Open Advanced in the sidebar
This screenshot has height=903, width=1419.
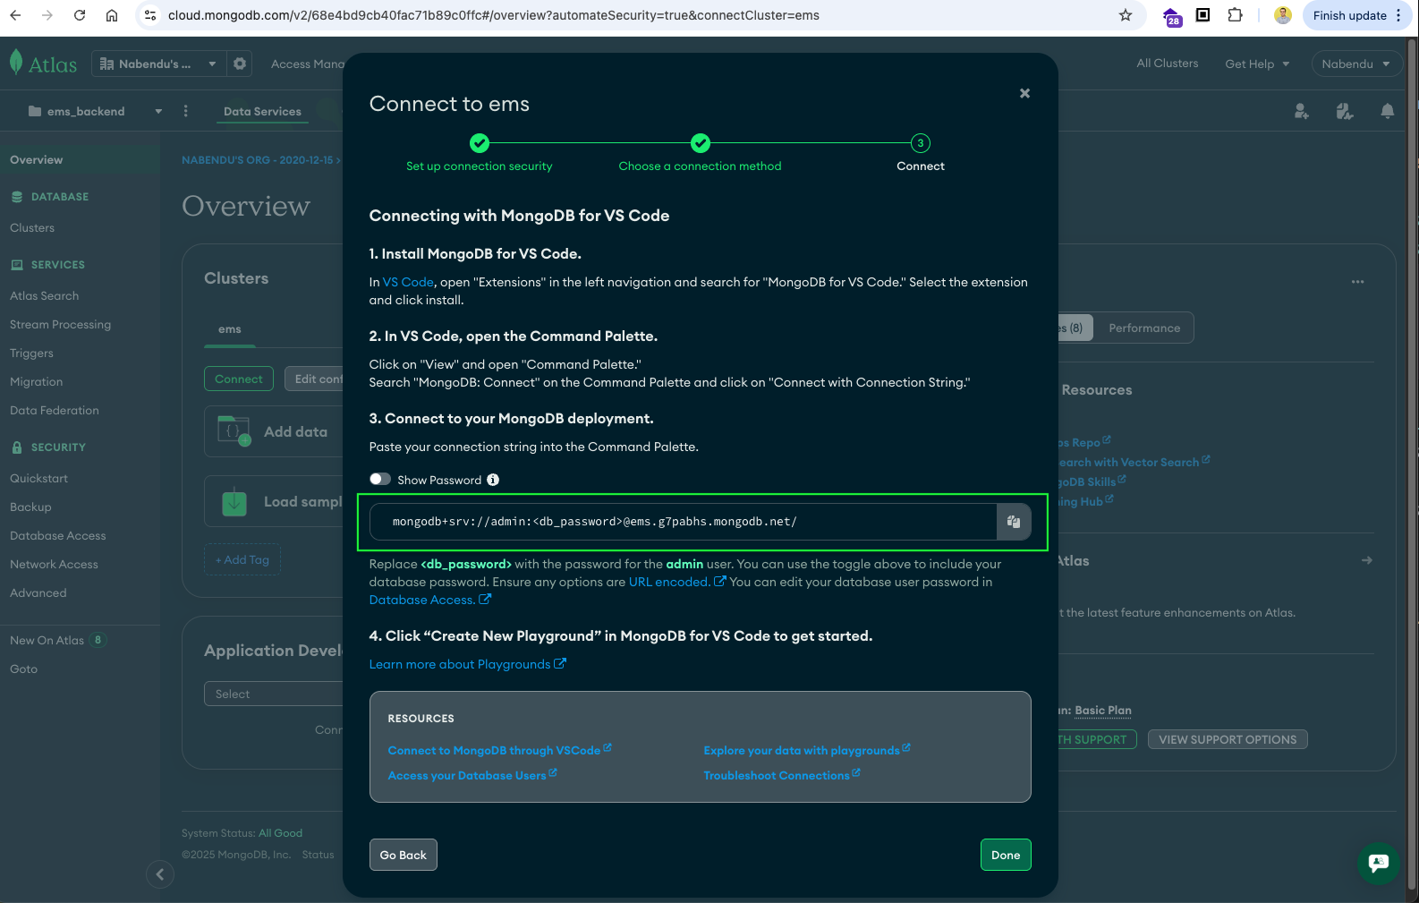38,592
